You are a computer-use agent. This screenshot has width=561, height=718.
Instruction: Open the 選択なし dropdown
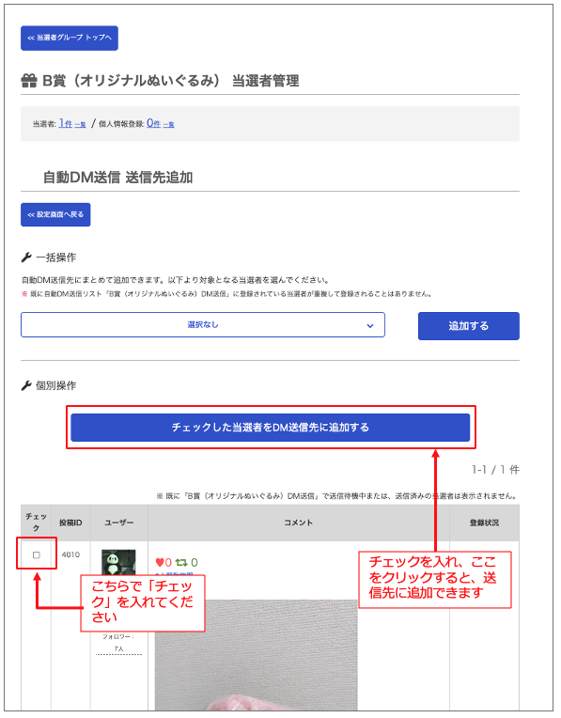click(203, 325)
